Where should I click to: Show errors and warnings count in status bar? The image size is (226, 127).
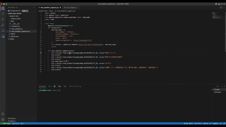point(16,123)
